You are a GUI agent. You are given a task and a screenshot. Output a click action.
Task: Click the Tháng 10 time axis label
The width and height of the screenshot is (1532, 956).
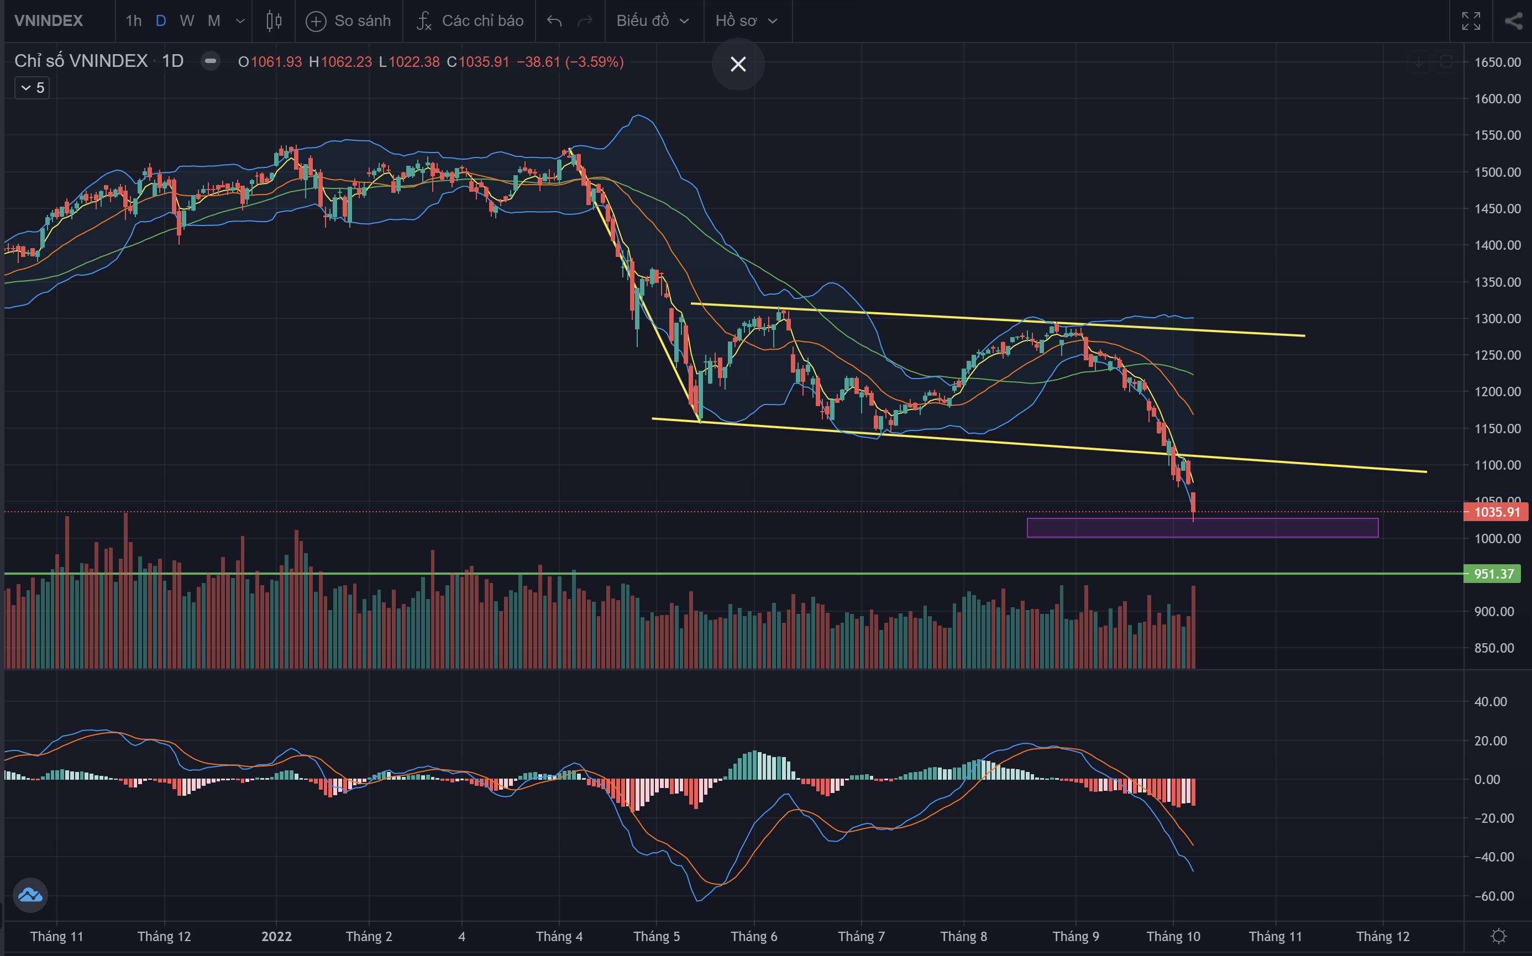pyautogui.click(x=1173, y=937)
